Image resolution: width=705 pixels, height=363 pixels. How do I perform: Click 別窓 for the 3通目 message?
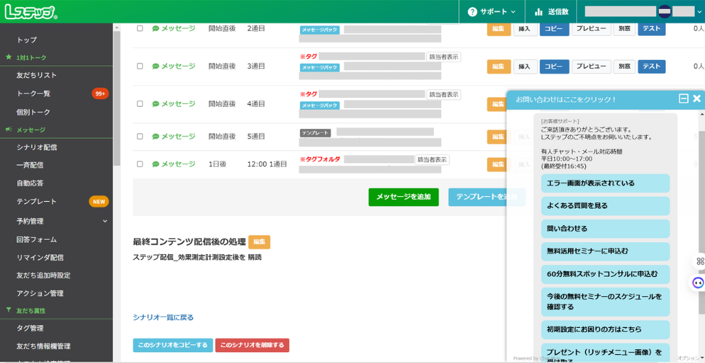pyautogui.click(x=624, y=67)
